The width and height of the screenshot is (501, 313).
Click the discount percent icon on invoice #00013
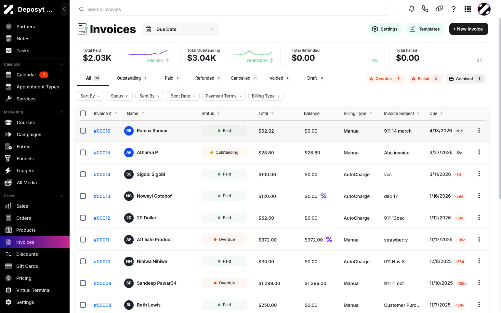323,196
